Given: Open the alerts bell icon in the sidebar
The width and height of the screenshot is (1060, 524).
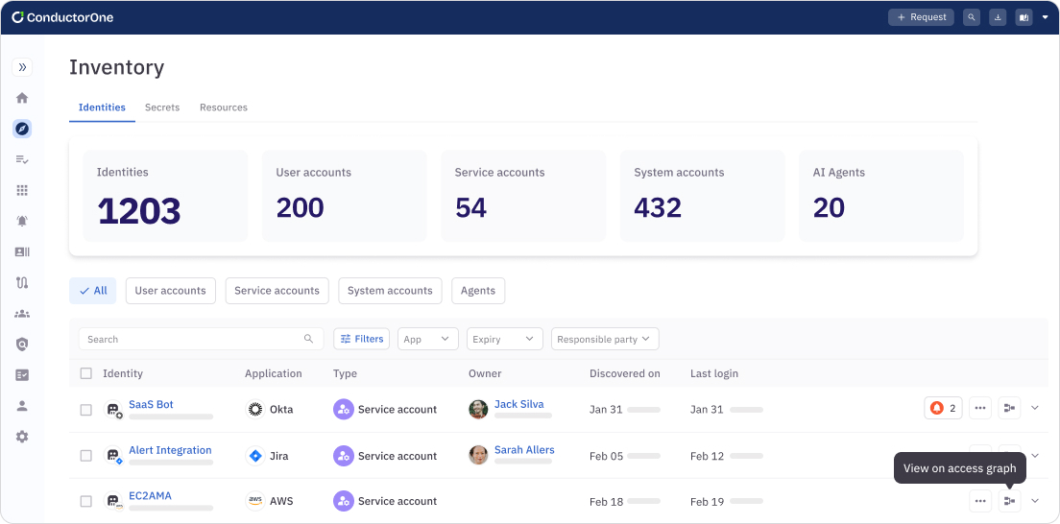Looking at the screenshot, I should pos(22,221).
